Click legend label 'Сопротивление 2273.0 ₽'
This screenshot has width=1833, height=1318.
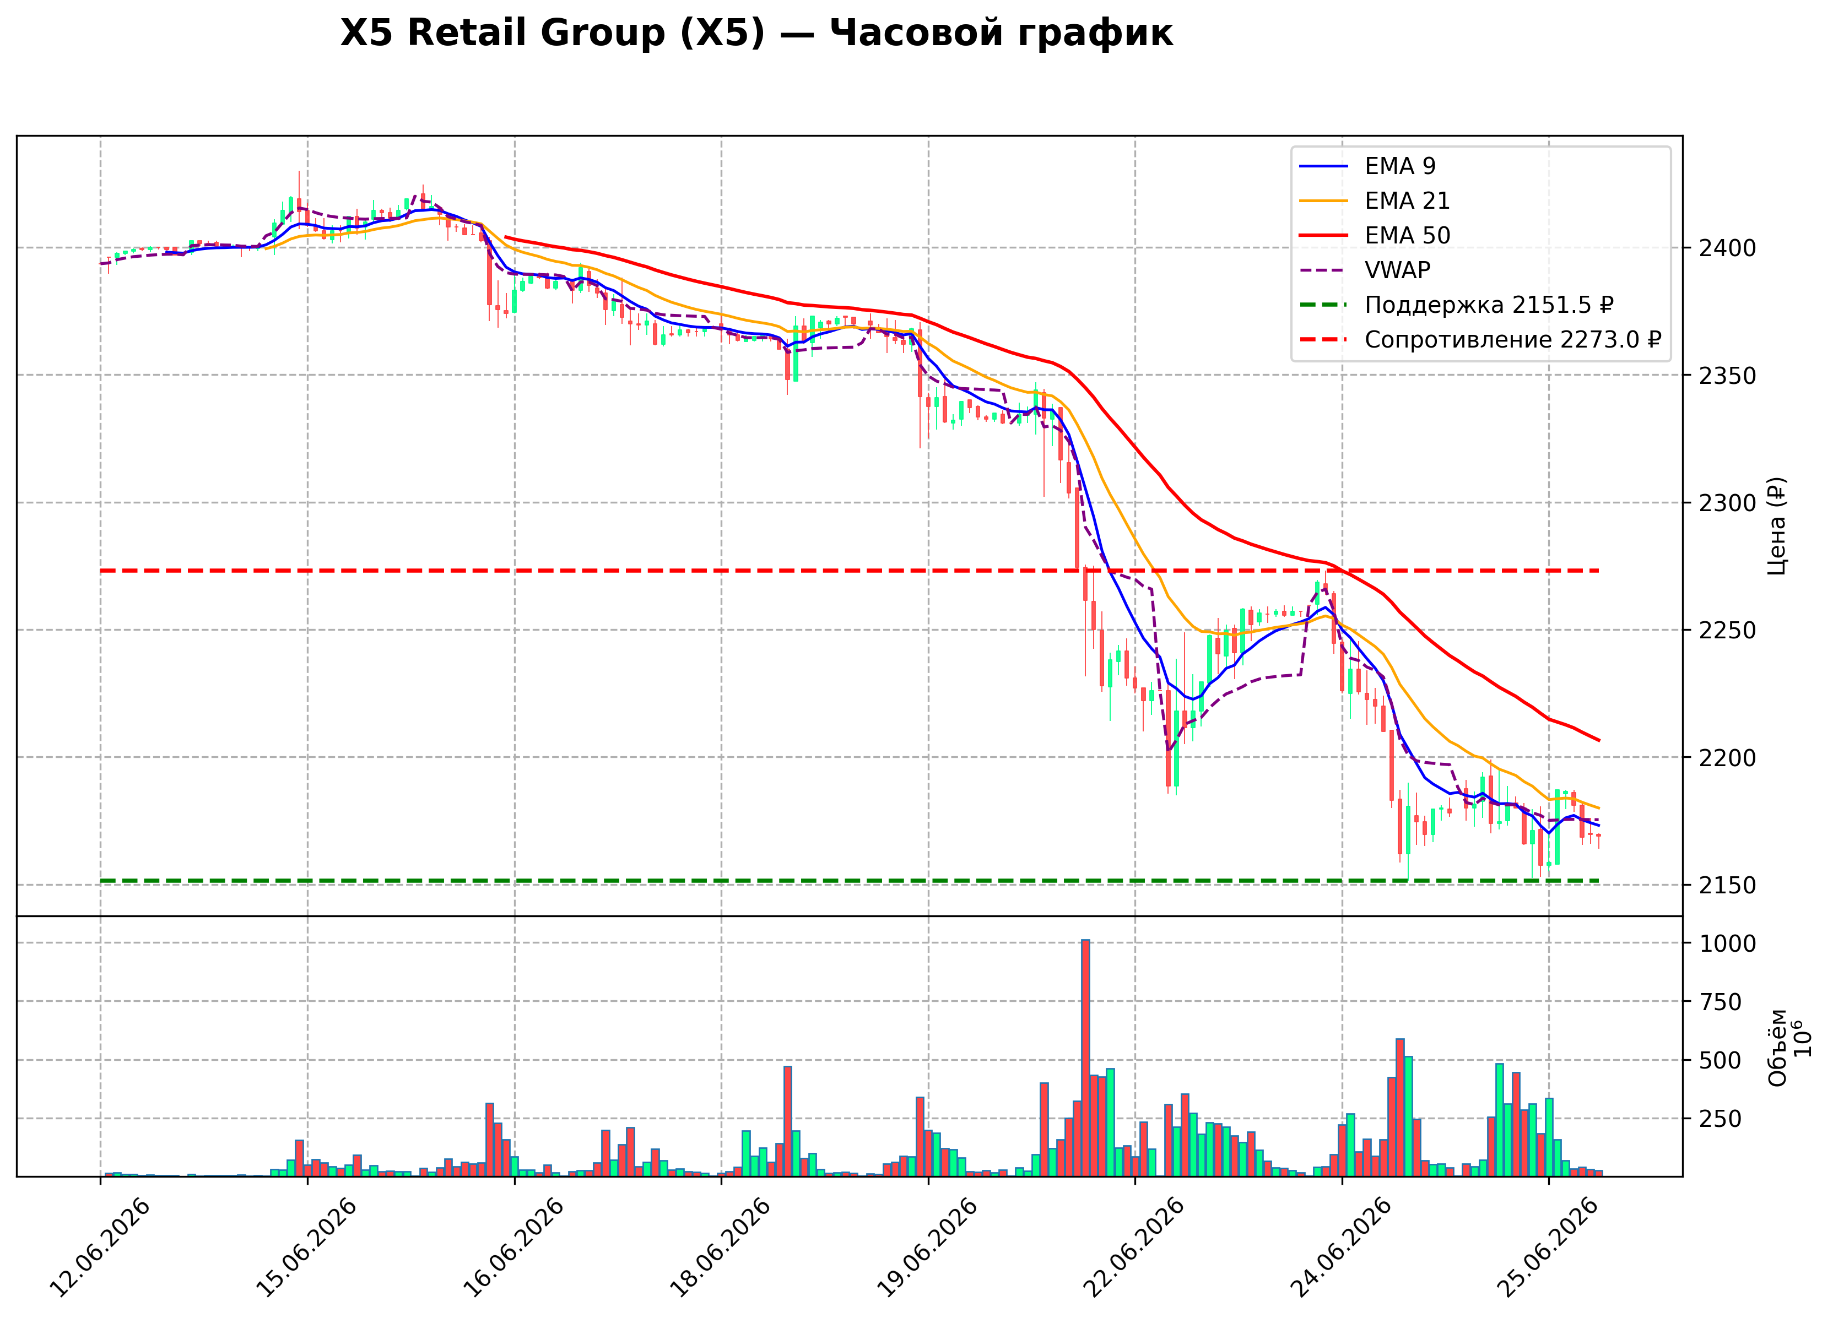click(x=1513, y=339)
